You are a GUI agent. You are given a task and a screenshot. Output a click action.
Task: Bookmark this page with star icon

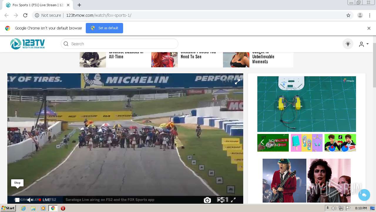pyautogui.click(x=348, y=15)
